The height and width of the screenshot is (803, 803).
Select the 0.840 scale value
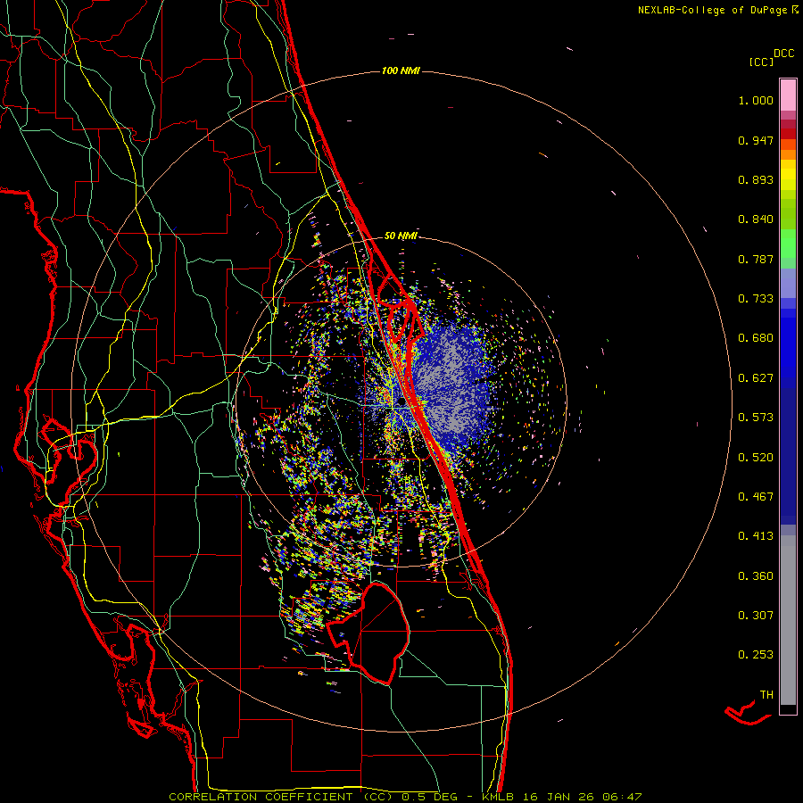click(x=756, y=219)
